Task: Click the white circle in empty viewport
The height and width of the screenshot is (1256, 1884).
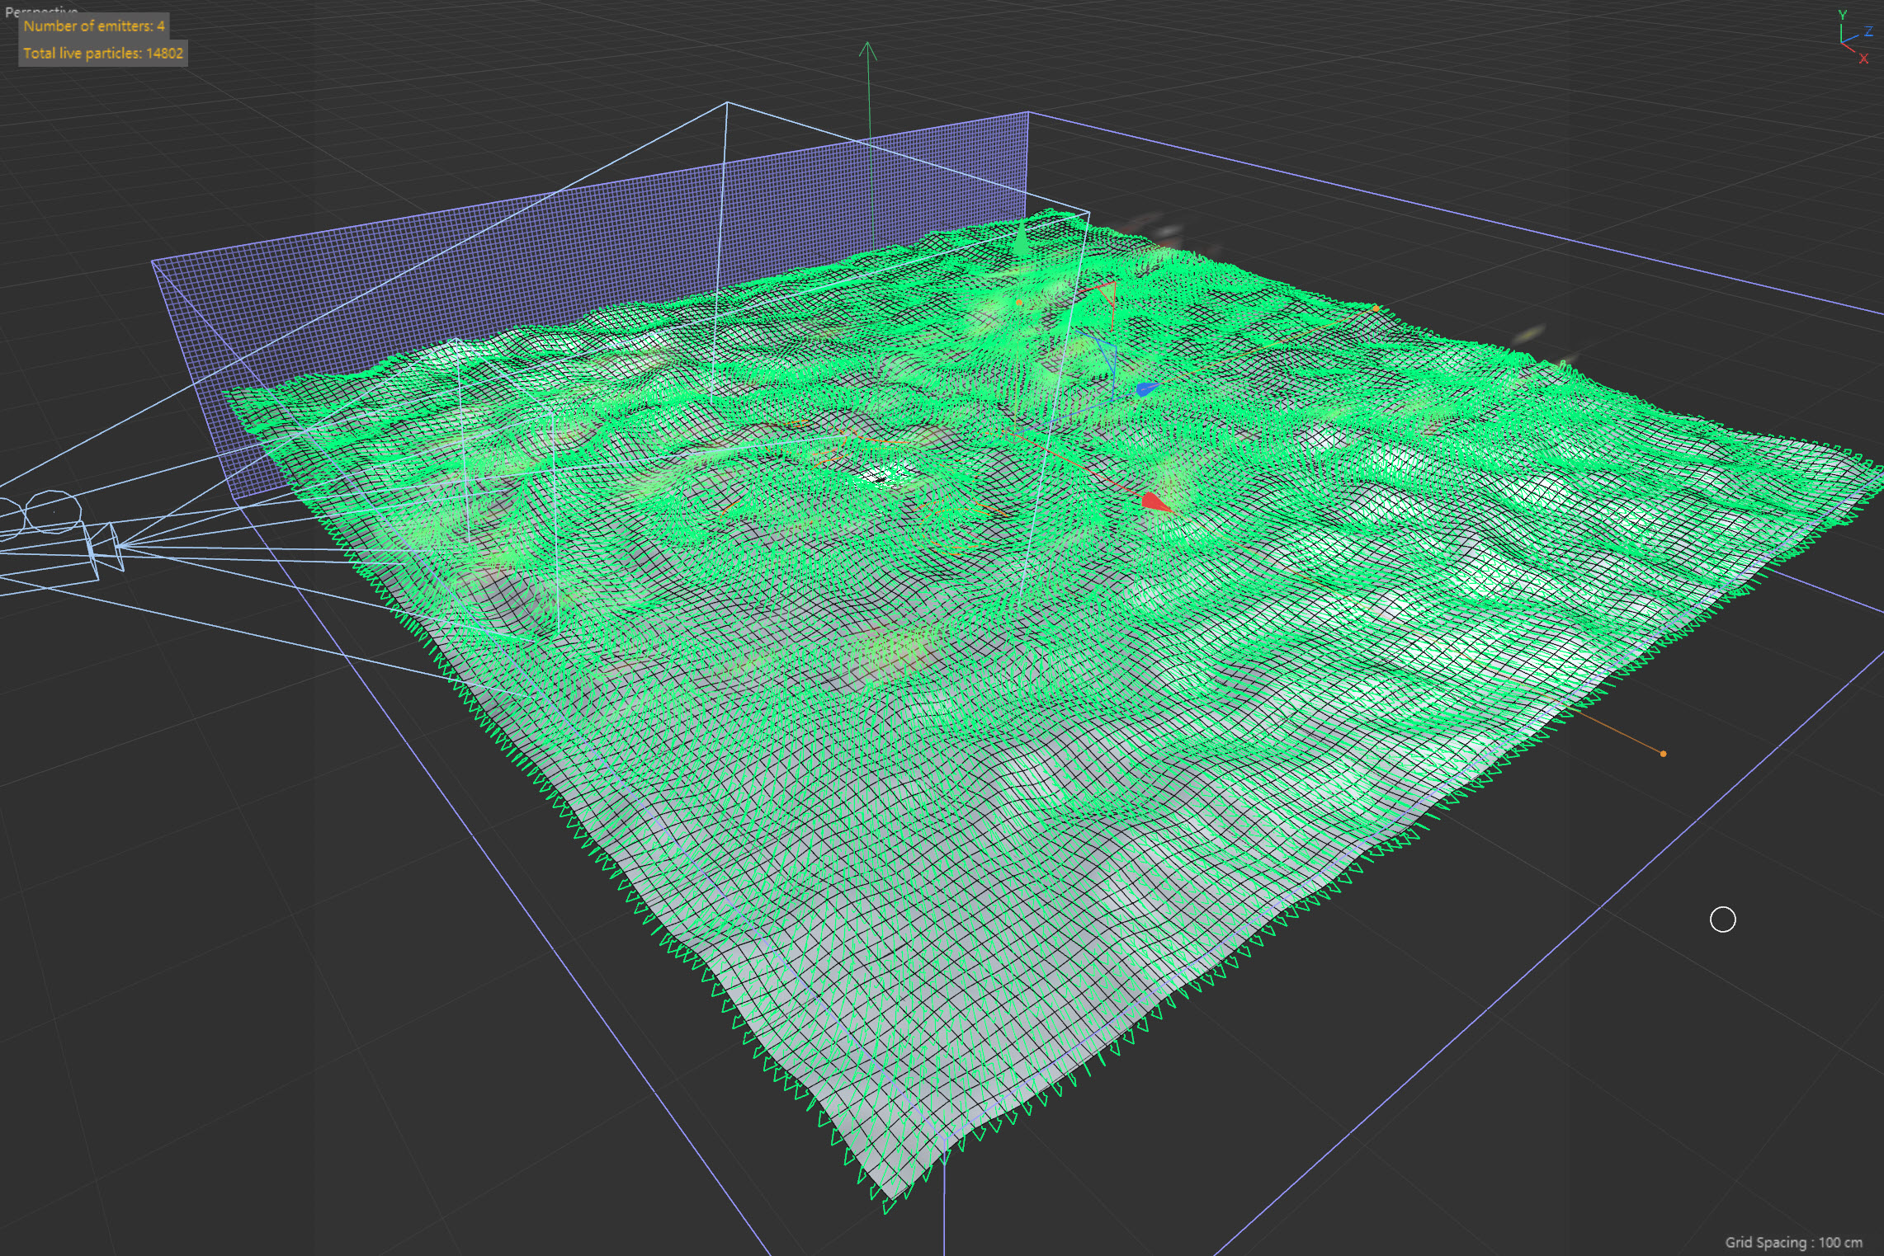Action: pos(1723,920)
